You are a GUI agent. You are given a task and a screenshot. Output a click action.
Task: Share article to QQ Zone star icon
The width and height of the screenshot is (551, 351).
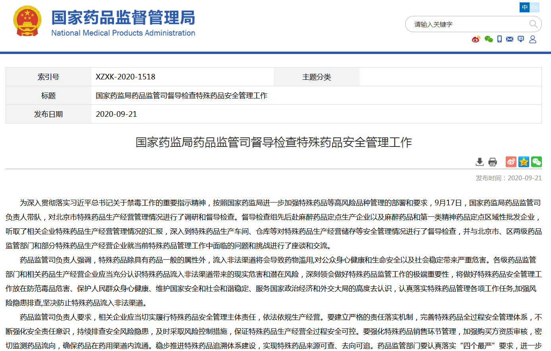[x=524, y=162]
